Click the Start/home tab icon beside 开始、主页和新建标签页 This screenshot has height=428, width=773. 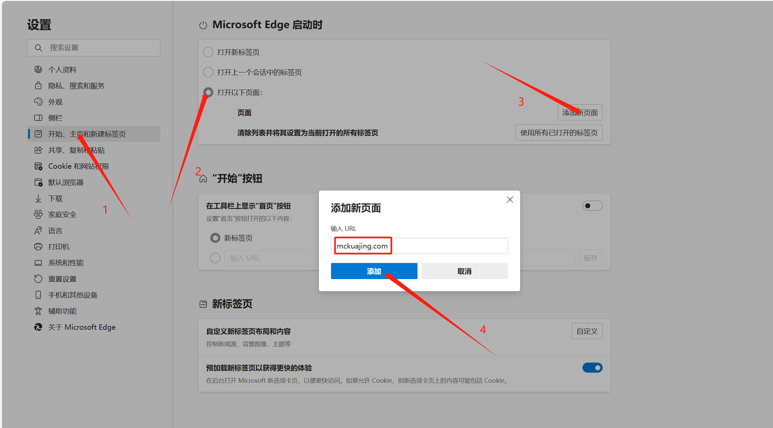[38, 134]
